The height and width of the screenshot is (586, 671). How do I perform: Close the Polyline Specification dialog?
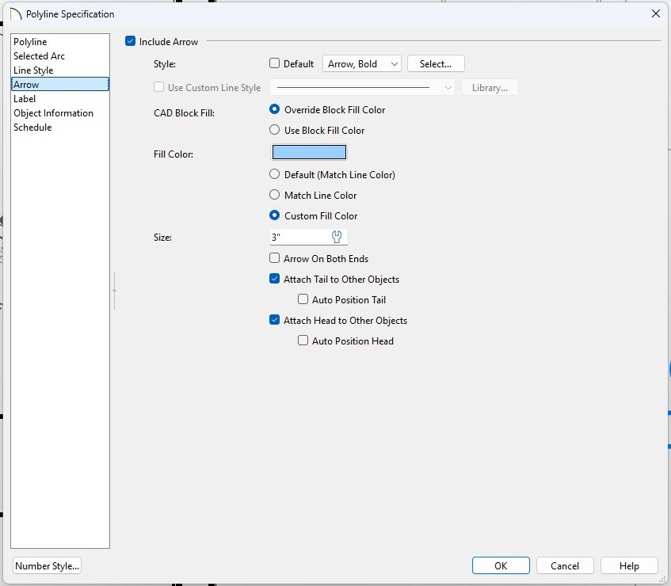tap(654, 13)
